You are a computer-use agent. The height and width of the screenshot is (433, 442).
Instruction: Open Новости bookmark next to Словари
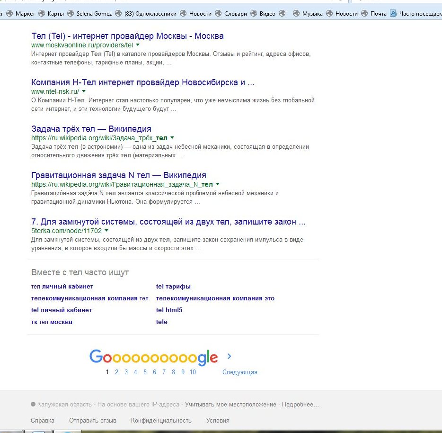pos(195,14)
